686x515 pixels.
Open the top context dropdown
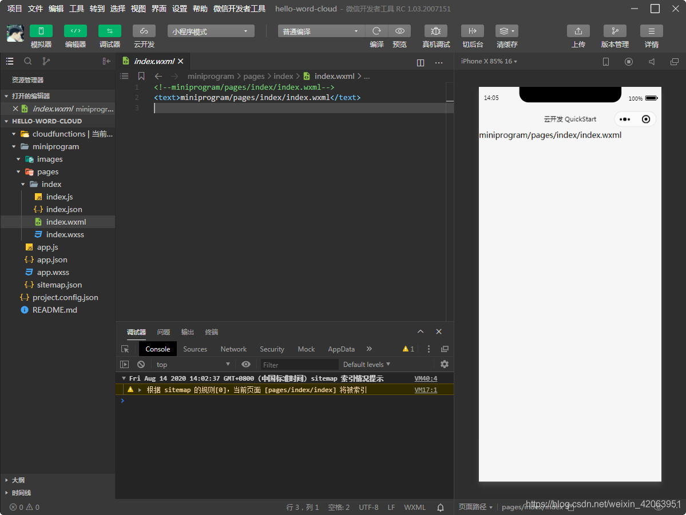click(x=192, y=364)
